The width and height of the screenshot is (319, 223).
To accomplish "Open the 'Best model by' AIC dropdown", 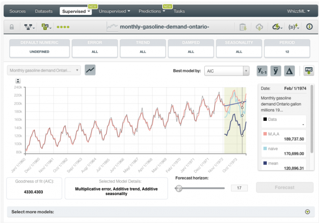I will pos(227,71).
